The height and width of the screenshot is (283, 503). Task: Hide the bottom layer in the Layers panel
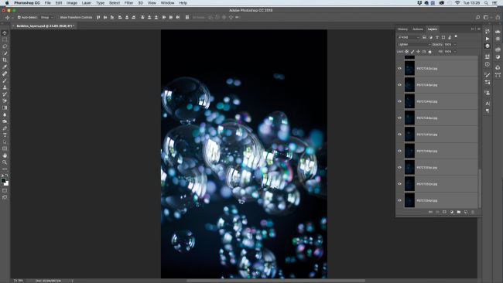[x=399, y=200]
